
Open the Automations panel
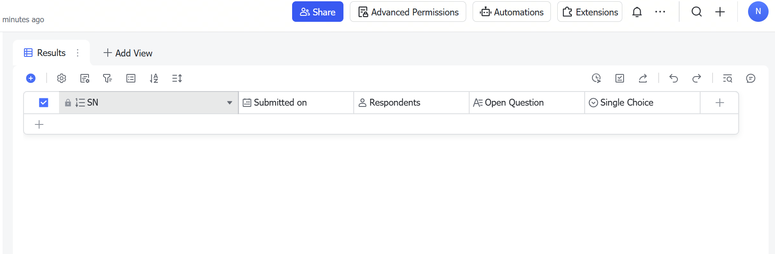(512, 12)
